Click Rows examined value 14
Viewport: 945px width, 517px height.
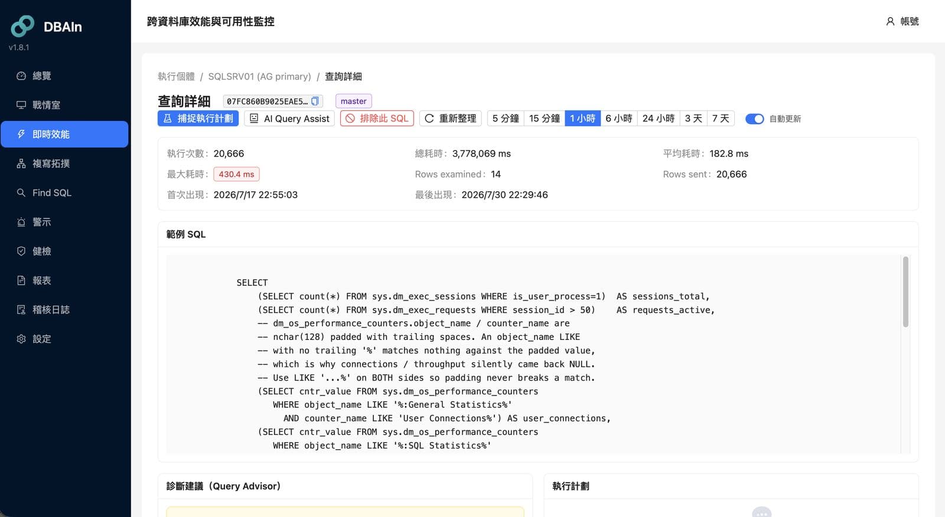coord(496,174)
